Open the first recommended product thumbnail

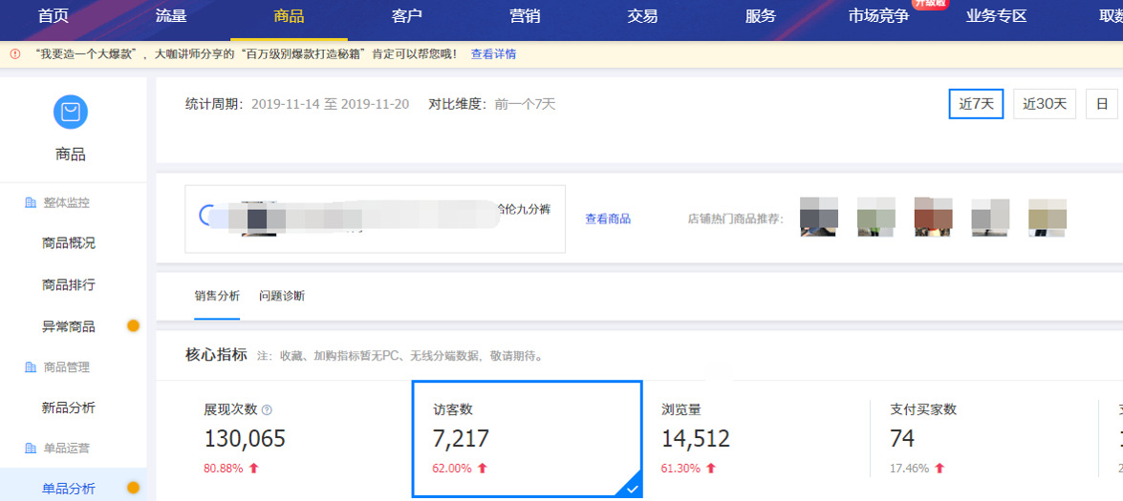point(818,218)
